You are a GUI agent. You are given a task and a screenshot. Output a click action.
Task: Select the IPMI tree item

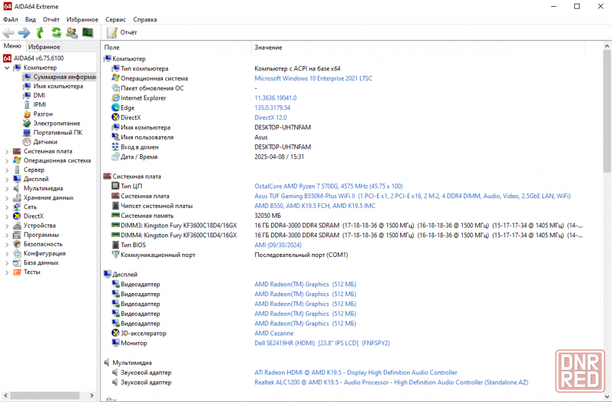39,105
